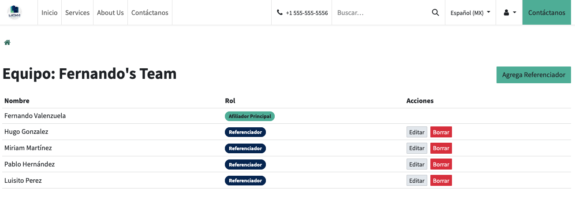
Task: Delete Pablo Hernández with Borrar
Action: point(441,164)
